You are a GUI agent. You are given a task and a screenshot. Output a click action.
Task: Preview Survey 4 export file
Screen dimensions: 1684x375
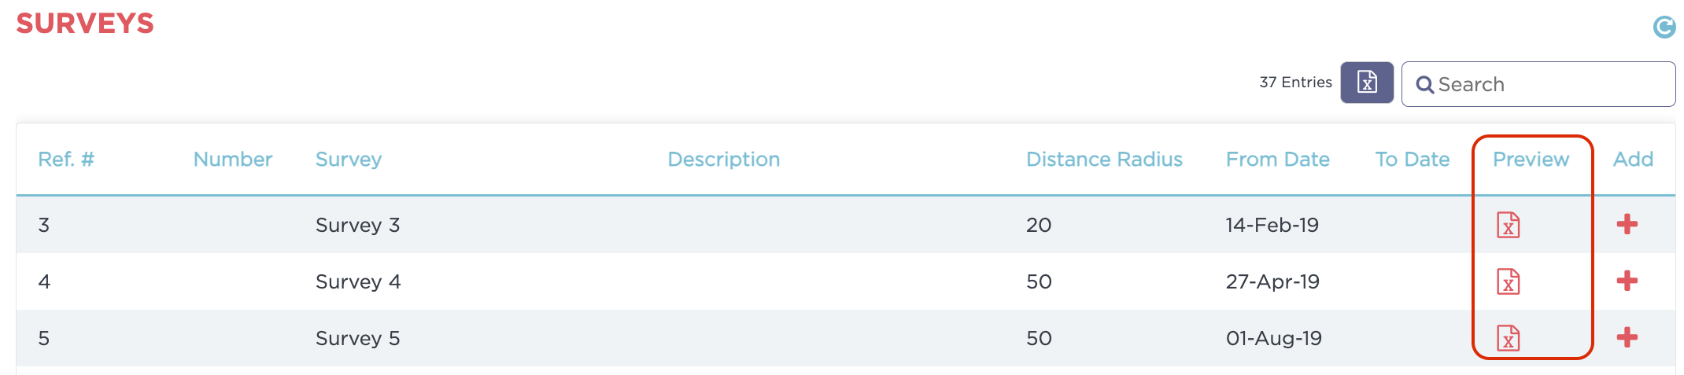[x=1508, y=281]
